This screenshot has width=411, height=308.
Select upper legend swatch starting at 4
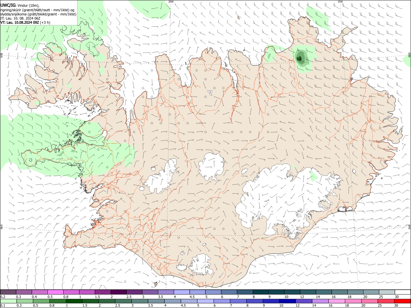tap(181, 292)
